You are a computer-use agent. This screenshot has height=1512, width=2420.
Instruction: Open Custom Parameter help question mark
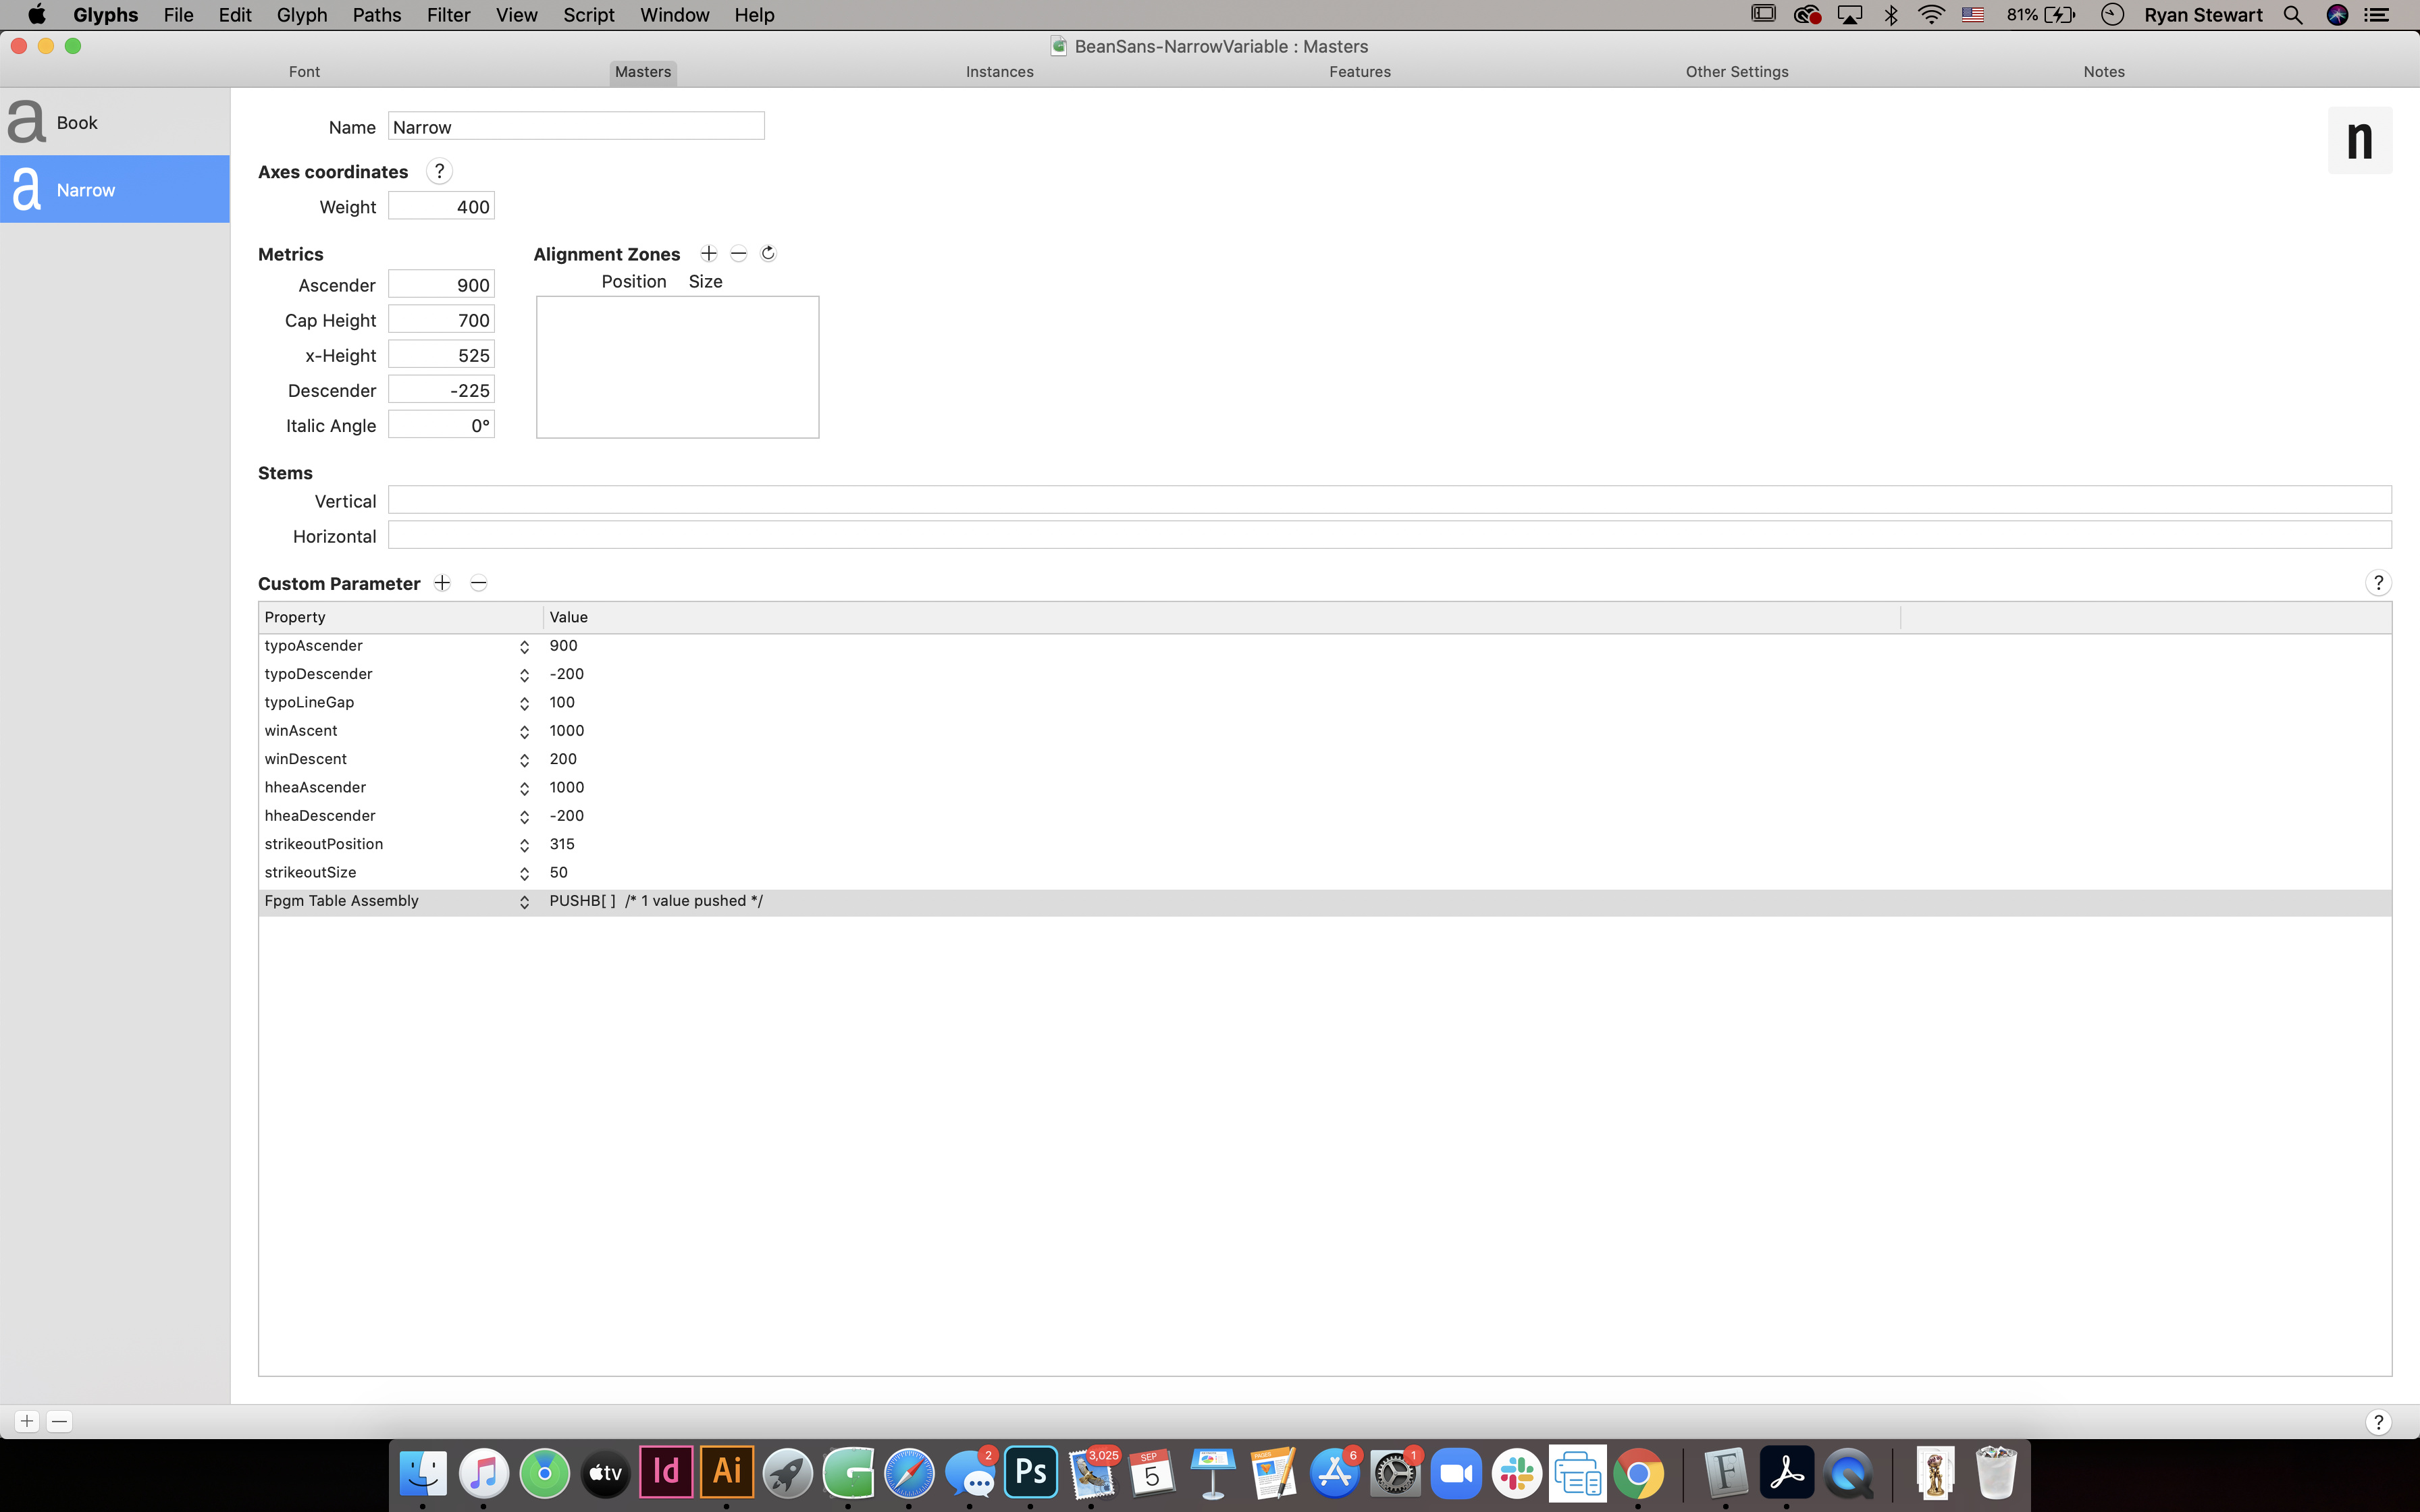[2378, 583]
